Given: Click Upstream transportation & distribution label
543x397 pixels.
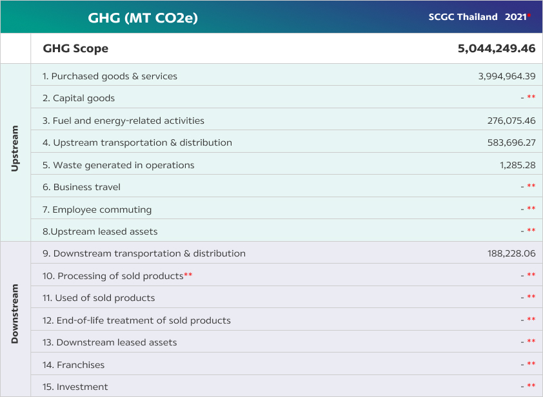Looking at the screenshot, I should pyautogui.click(x=137, y=142).
